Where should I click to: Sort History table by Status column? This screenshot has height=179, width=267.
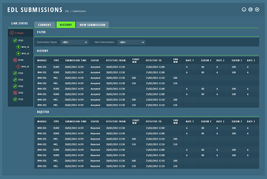point(95,60)
